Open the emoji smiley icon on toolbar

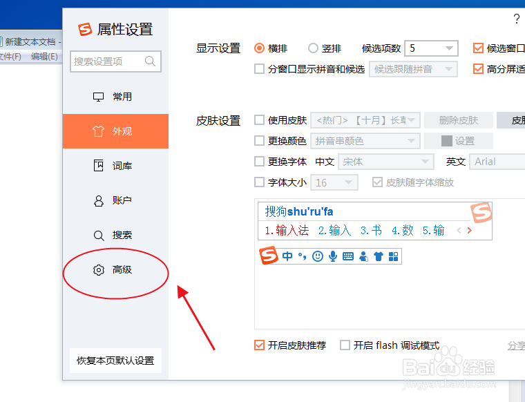317,256
